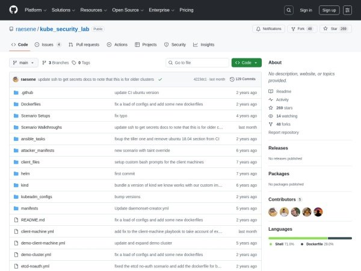This screenshot has width=361, height=271.
Task: Open the etcd-noauth.yml file name
Action: tap(35, 266)
